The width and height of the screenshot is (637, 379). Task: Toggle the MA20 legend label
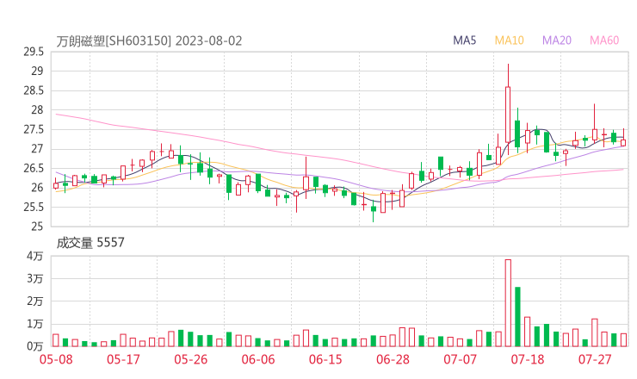(557, 40)
